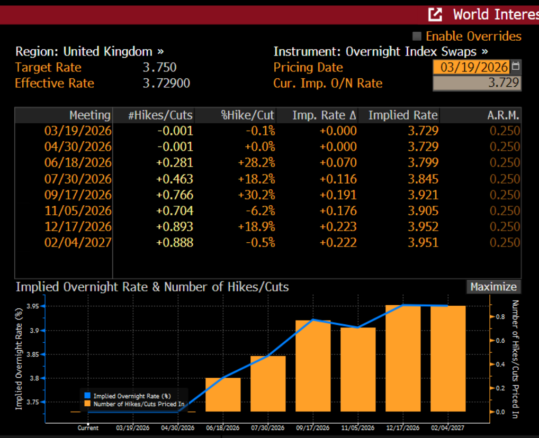Click the blue Implied Overnight Rate legend swatch
The width and height of the screenshot is (539, 438).
(88, 396)
